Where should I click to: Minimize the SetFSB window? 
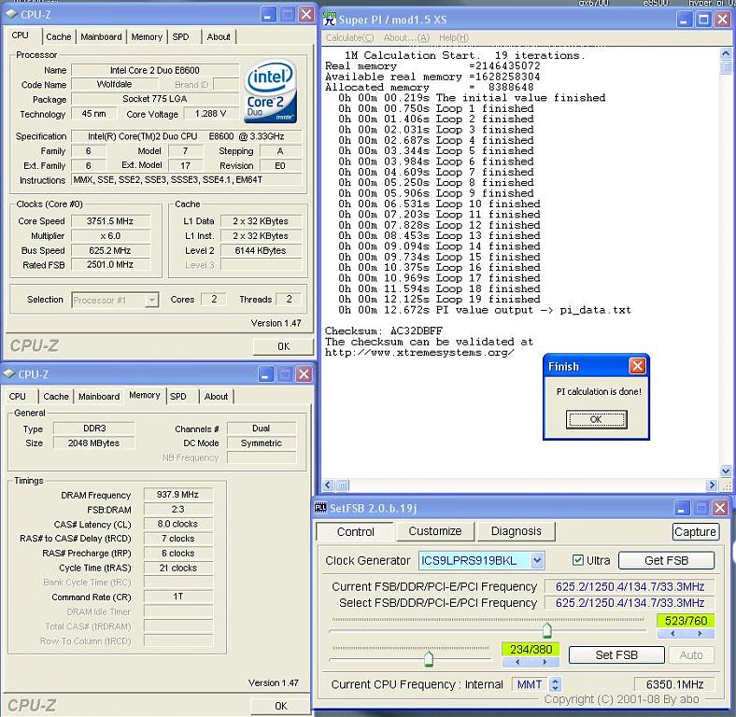[682, 508]
